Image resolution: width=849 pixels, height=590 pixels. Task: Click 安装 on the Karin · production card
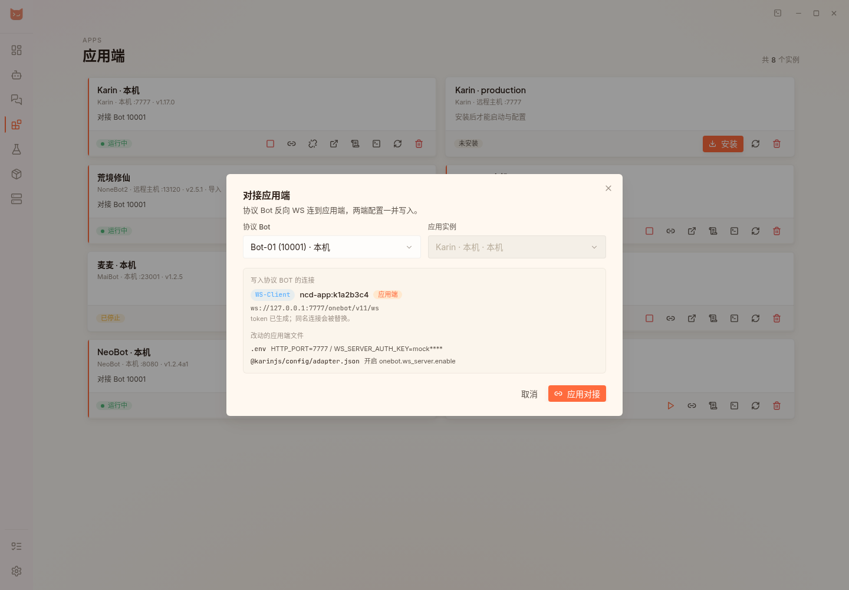click(723, 144)
